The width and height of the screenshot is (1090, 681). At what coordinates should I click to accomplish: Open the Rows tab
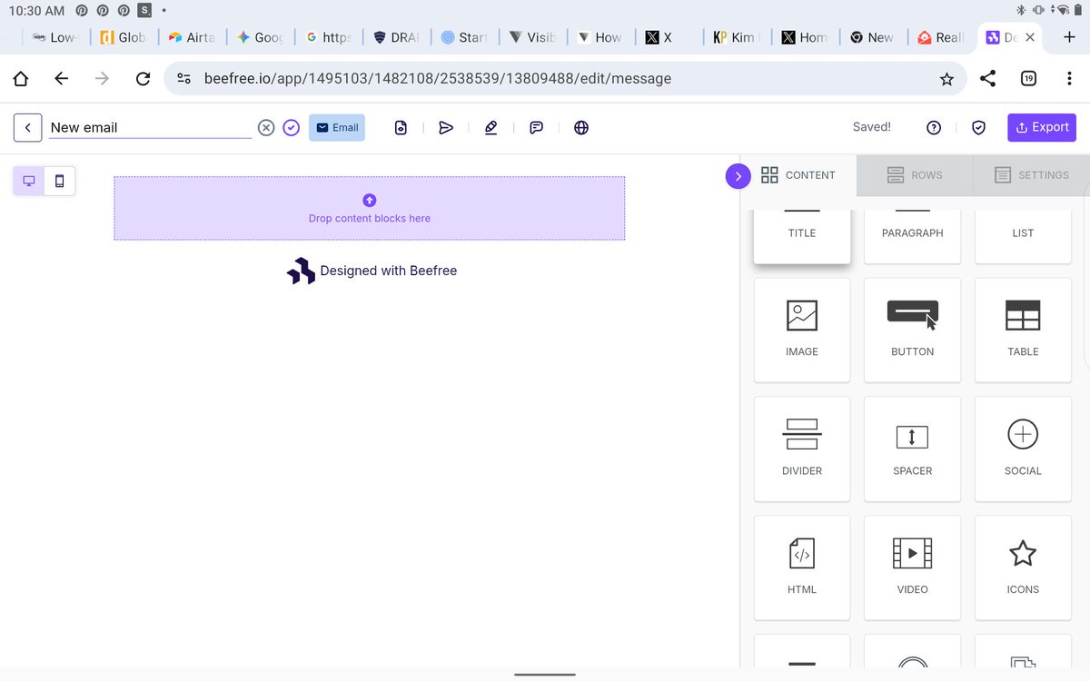pos(915,175)
